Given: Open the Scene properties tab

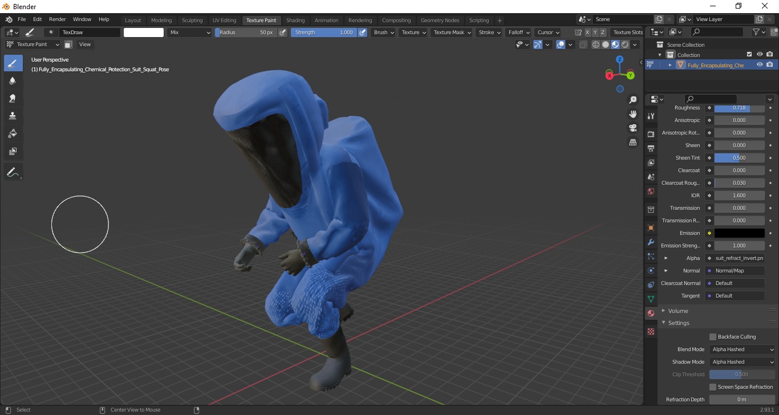Looking at the screenshot, I should click(x=651, y=177).
